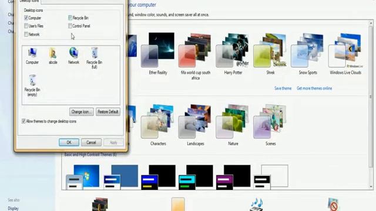Click the themes list scroll up arrow

pyautogui.click(x=371, y=23)
